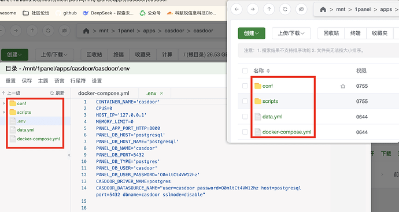
Task: Open the 科赋锐信息科技 bookmark
Action: [191, 13]
